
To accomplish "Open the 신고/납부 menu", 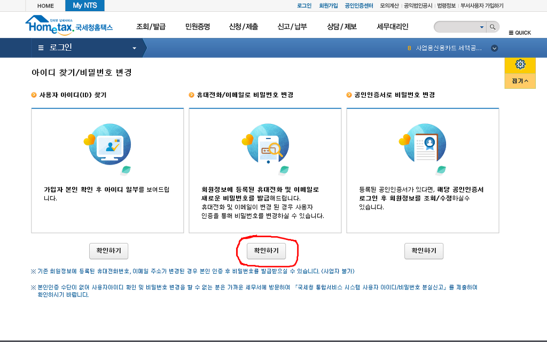I will [x=292, y=26].
